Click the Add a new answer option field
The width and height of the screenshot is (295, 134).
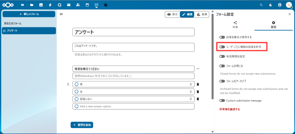pos(133,106)
